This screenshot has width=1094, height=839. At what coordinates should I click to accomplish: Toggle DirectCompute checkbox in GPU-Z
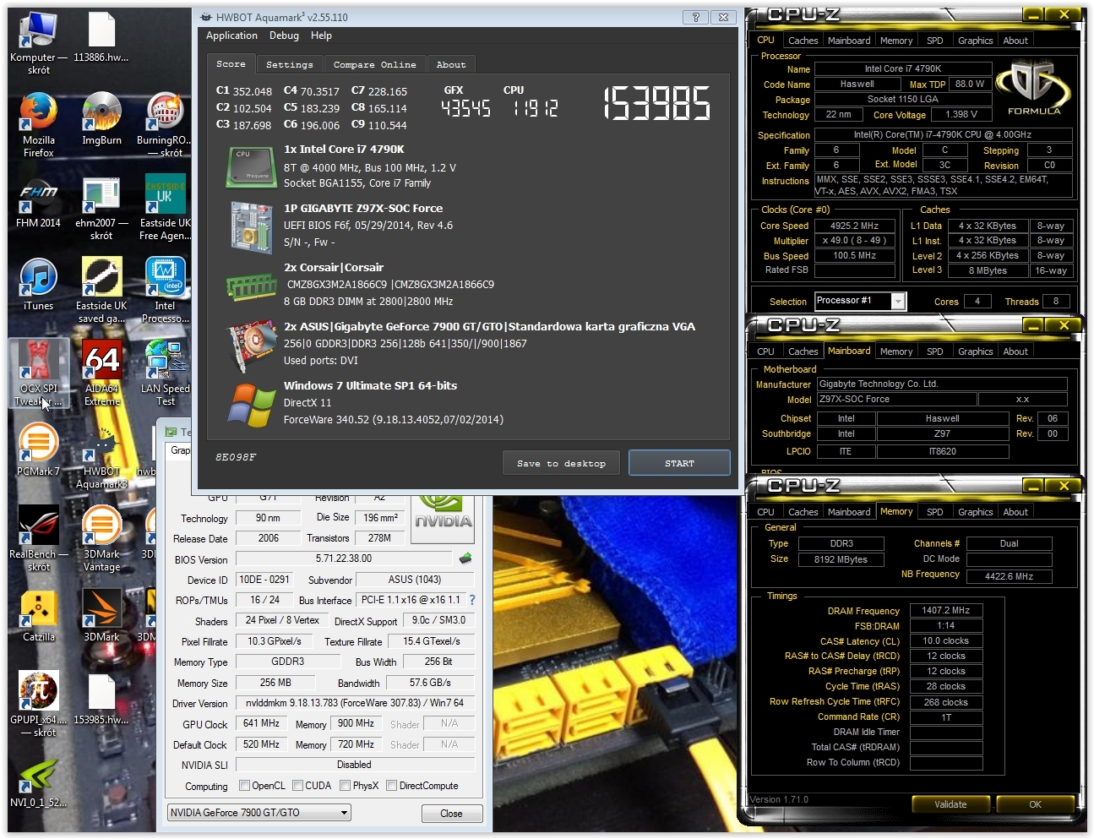point(391,786)
